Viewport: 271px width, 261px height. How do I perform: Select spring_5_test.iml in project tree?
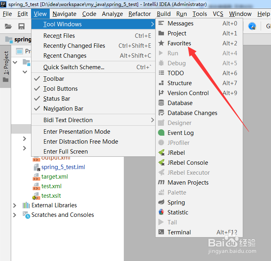tap(63, 167)
